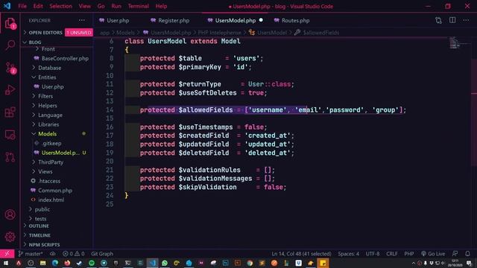The height and width of the screenshot is (268, 477).
Task: Open the Extensions view
Action: click(10, 112)
